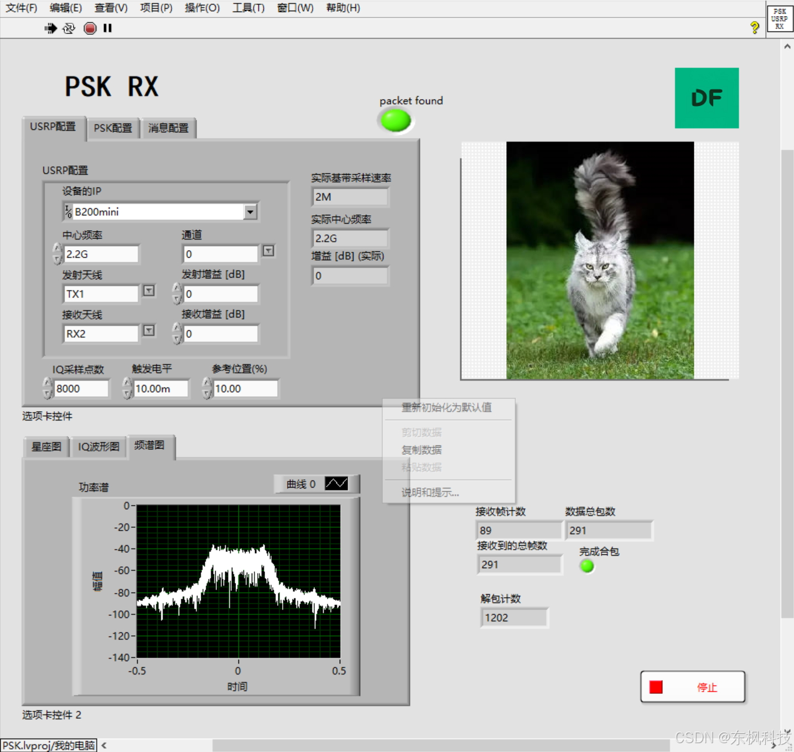The height and width of the screenshot is (752, 794).
Task: Click the 通道 input field
Action: point(221,254)
